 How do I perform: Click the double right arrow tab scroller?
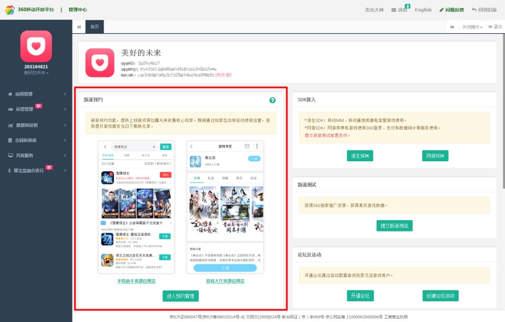(452, 27)
